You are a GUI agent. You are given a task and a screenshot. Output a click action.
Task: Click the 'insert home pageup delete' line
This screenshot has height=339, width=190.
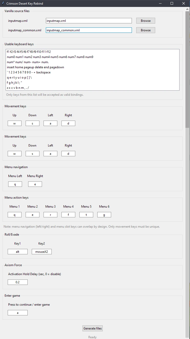tap(36, 67)
